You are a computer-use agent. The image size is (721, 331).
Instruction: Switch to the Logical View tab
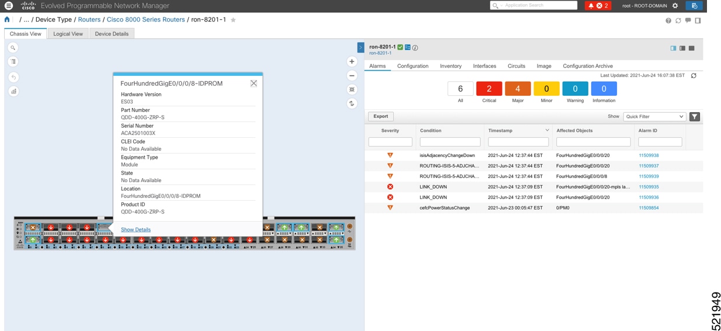click(x=68, y=34)
